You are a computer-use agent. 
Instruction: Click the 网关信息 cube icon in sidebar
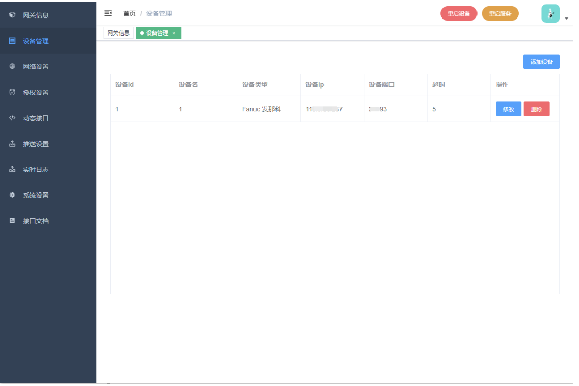point(13,15)
